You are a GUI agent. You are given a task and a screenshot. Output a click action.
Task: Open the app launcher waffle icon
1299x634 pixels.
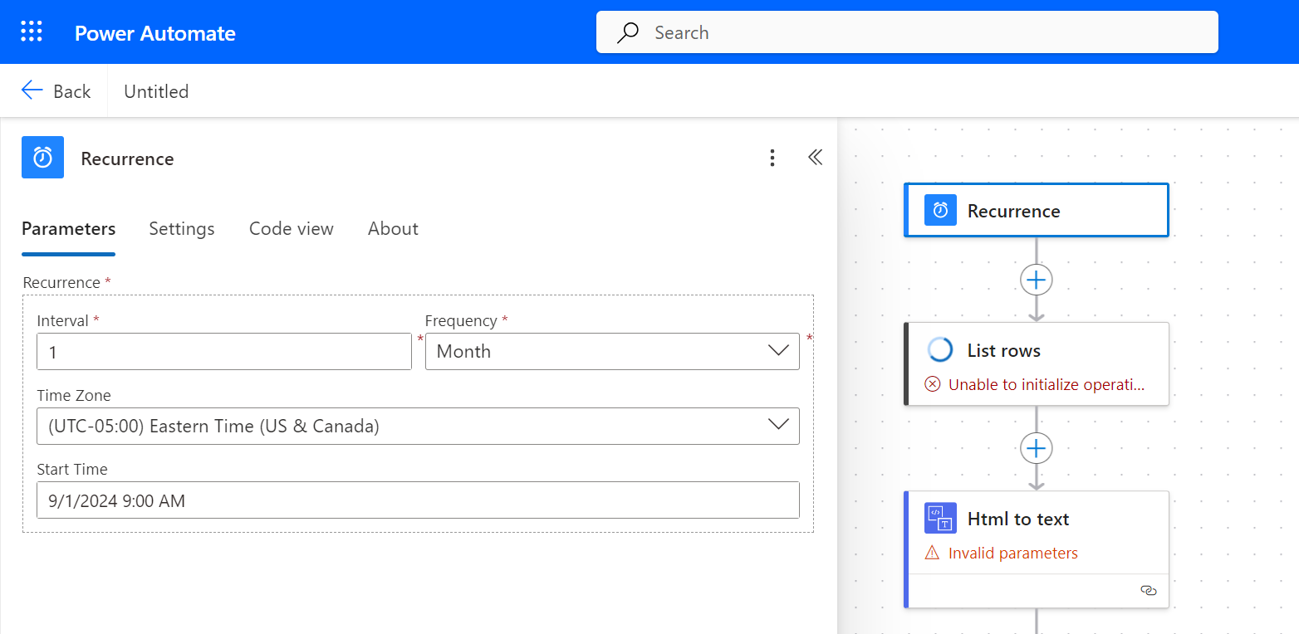point(31,32)
